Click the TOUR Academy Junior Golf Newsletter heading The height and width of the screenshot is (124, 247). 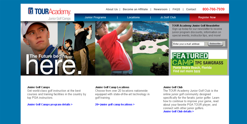click(196, 26)
